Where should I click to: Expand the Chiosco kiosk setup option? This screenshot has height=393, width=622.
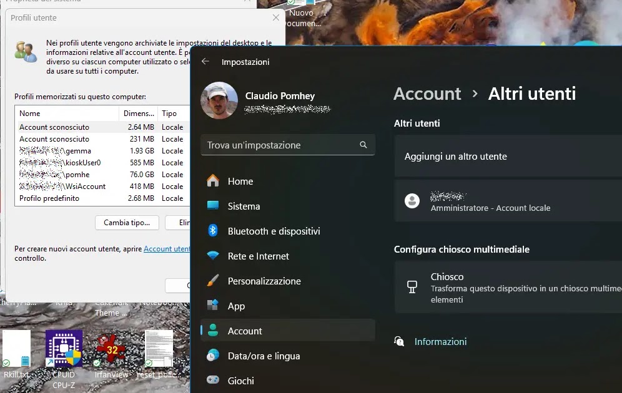[x=507, y=287]
